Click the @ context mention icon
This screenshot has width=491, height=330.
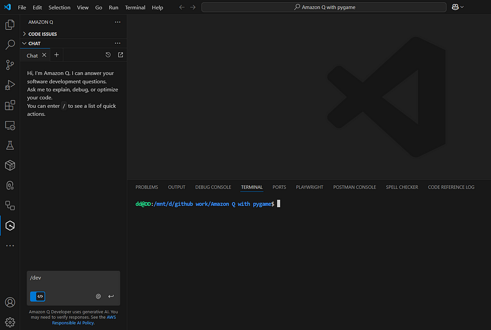click(x=98, y=296)
